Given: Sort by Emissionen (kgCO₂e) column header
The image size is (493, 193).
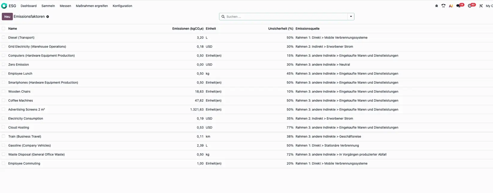Looking at the screenshot, I should click(x=187, y=29).
